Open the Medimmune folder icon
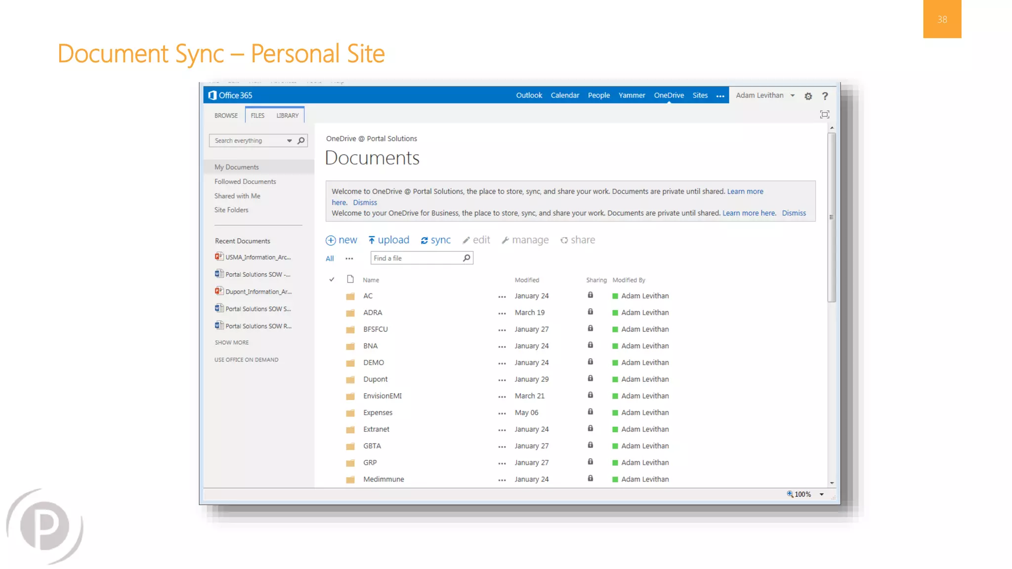The width and height of the screenshot is (1012, 569). (350, 480)
